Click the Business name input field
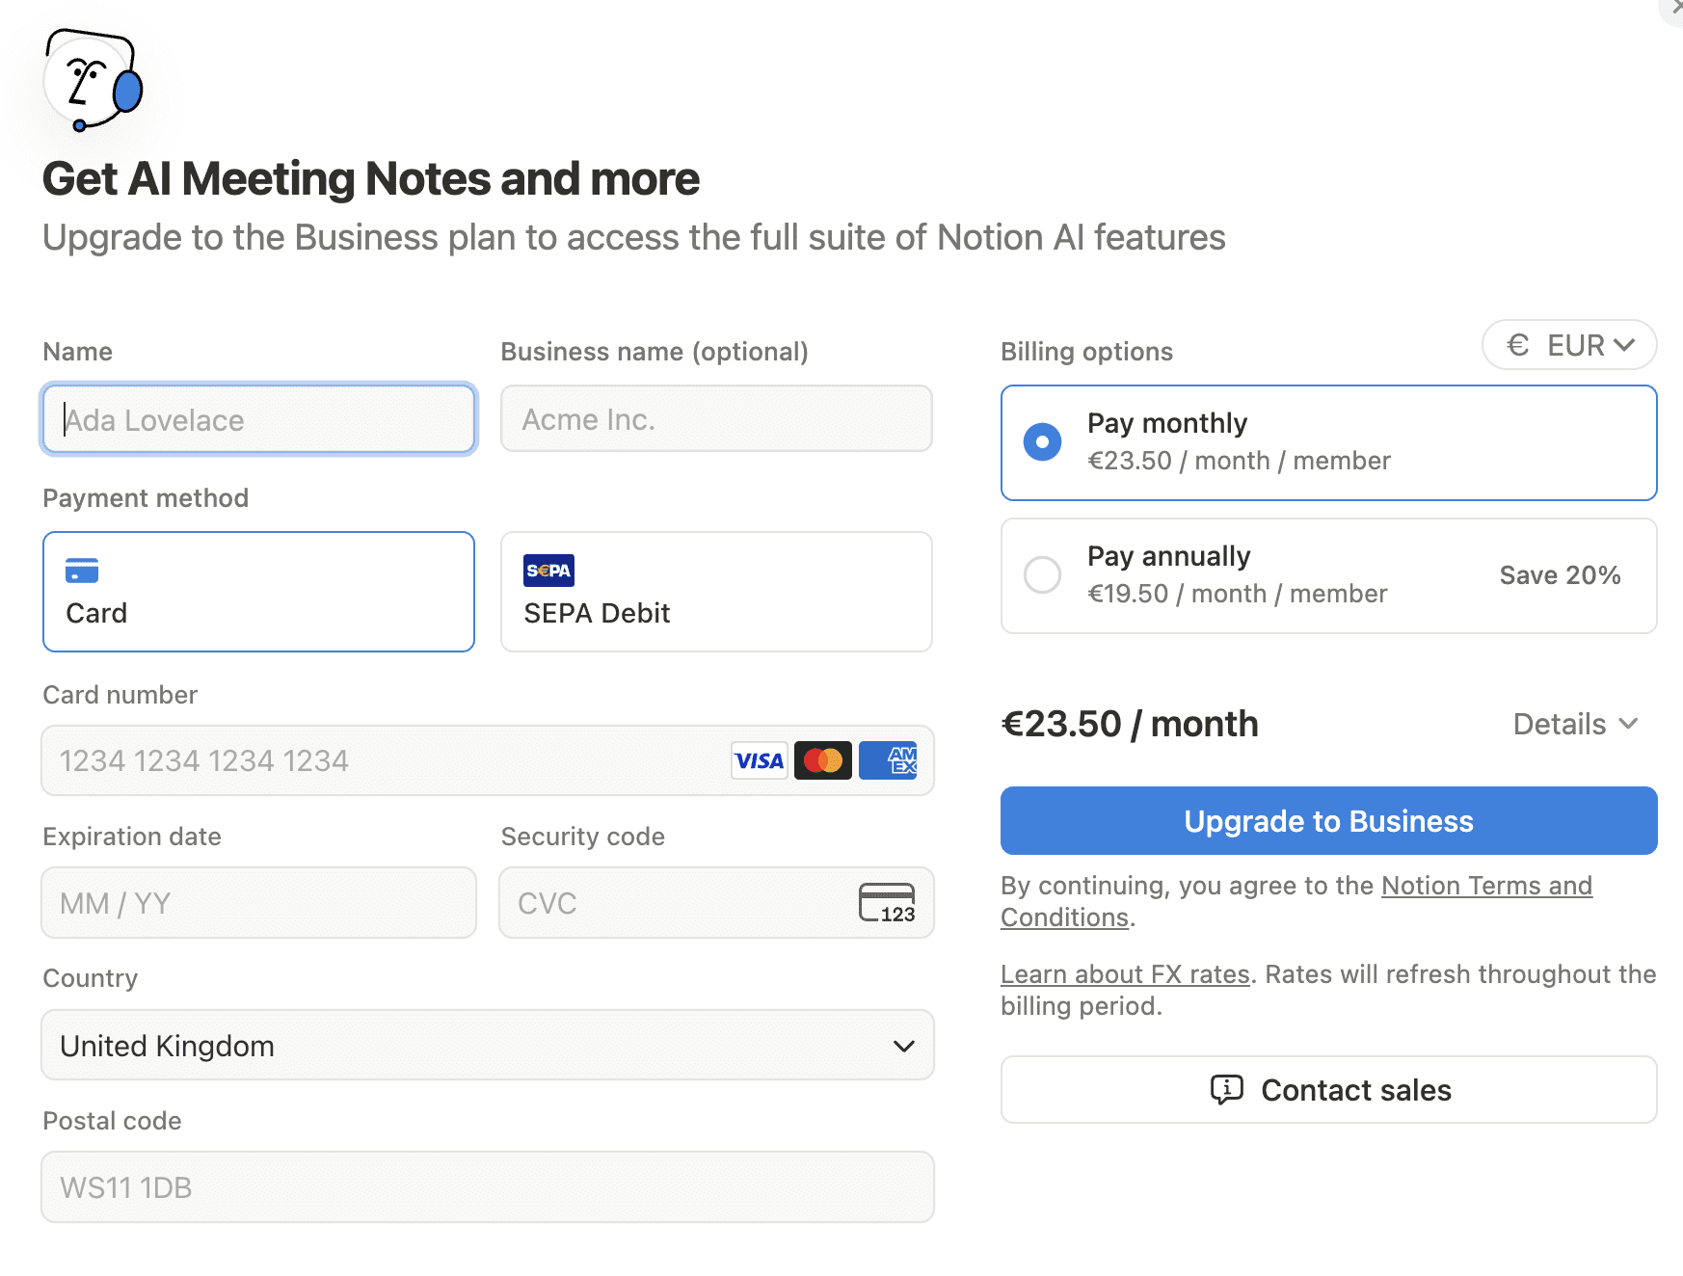 pos(716,418)
